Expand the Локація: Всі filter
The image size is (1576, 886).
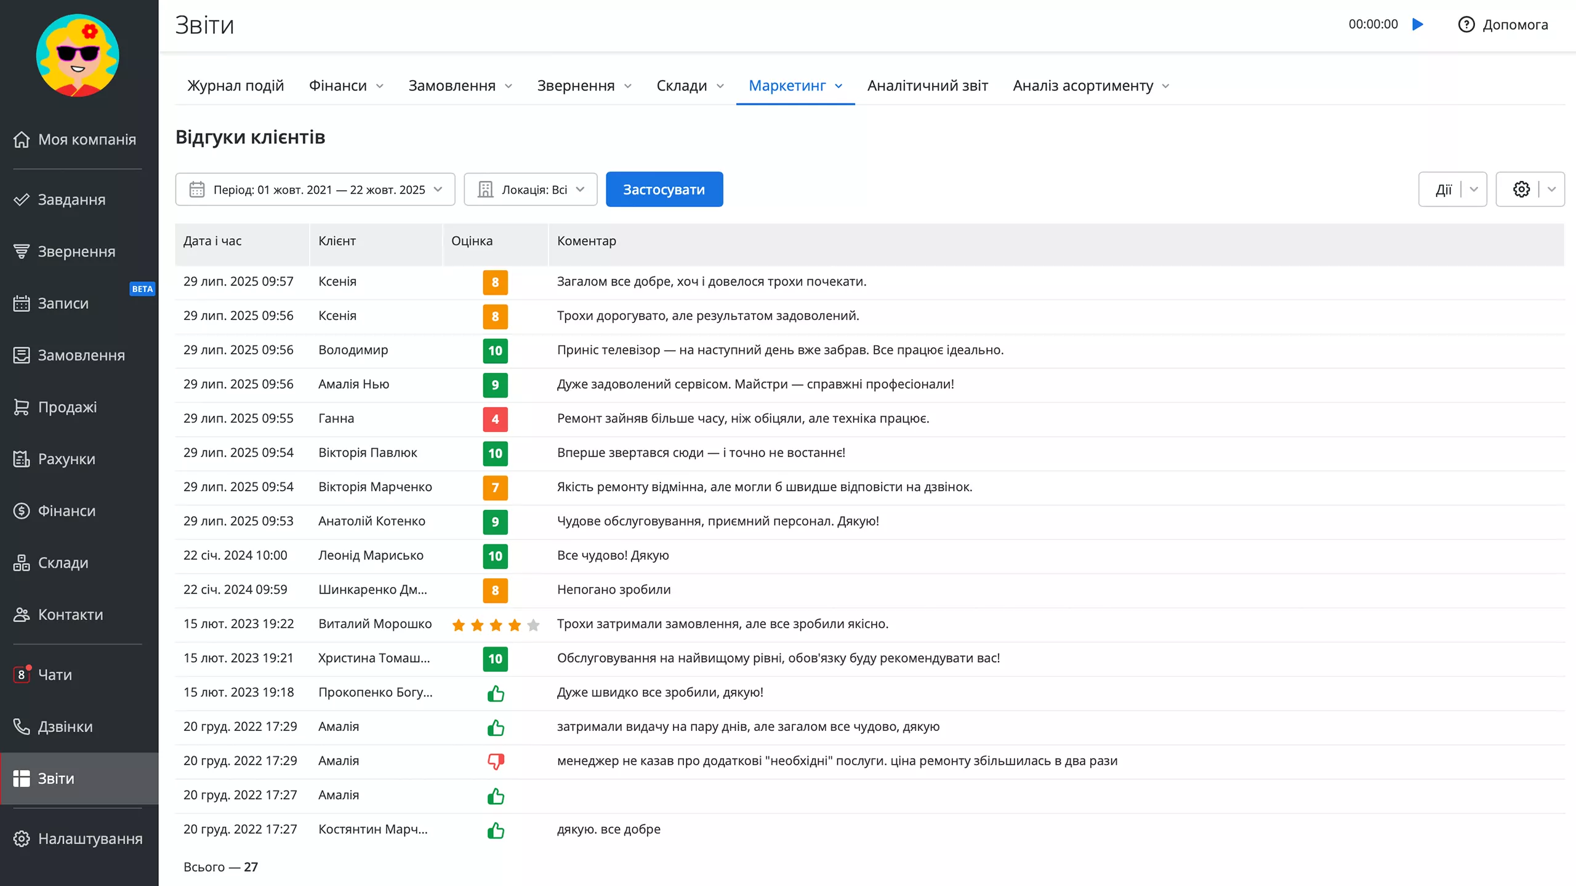[x=530, y=189]
